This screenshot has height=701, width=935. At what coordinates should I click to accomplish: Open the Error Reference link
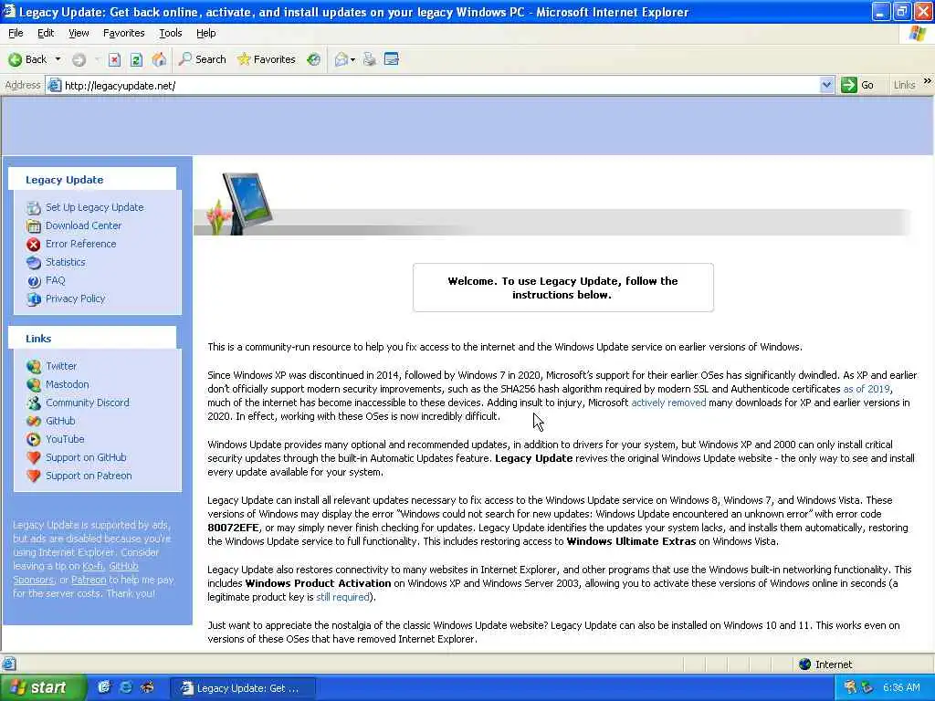(81, 244)
